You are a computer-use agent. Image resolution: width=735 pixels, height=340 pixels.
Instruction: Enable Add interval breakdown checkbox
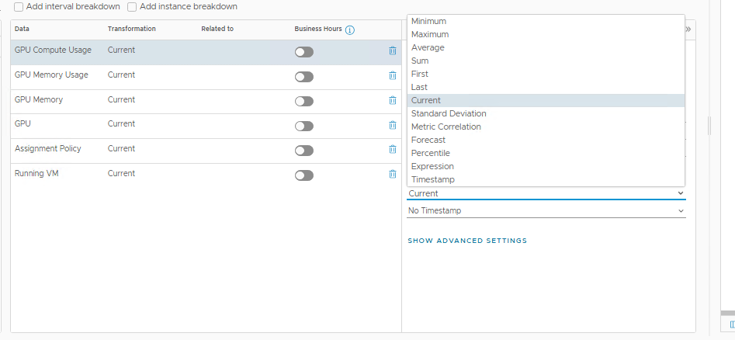point(19,7)
